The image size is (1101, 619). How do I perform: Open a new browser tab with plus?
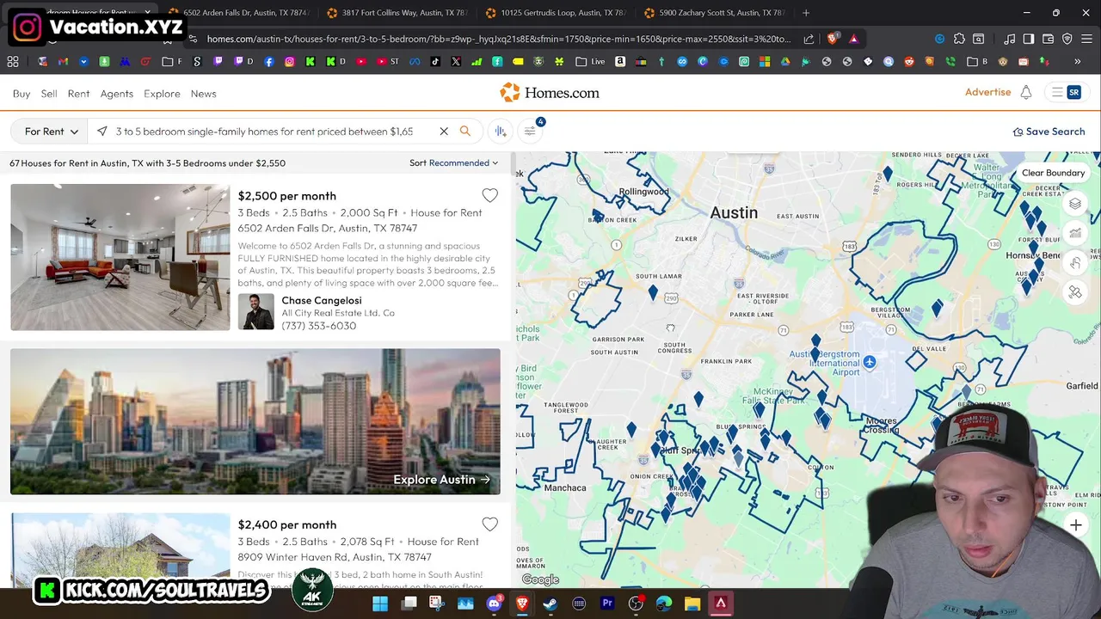coord(806,13)
